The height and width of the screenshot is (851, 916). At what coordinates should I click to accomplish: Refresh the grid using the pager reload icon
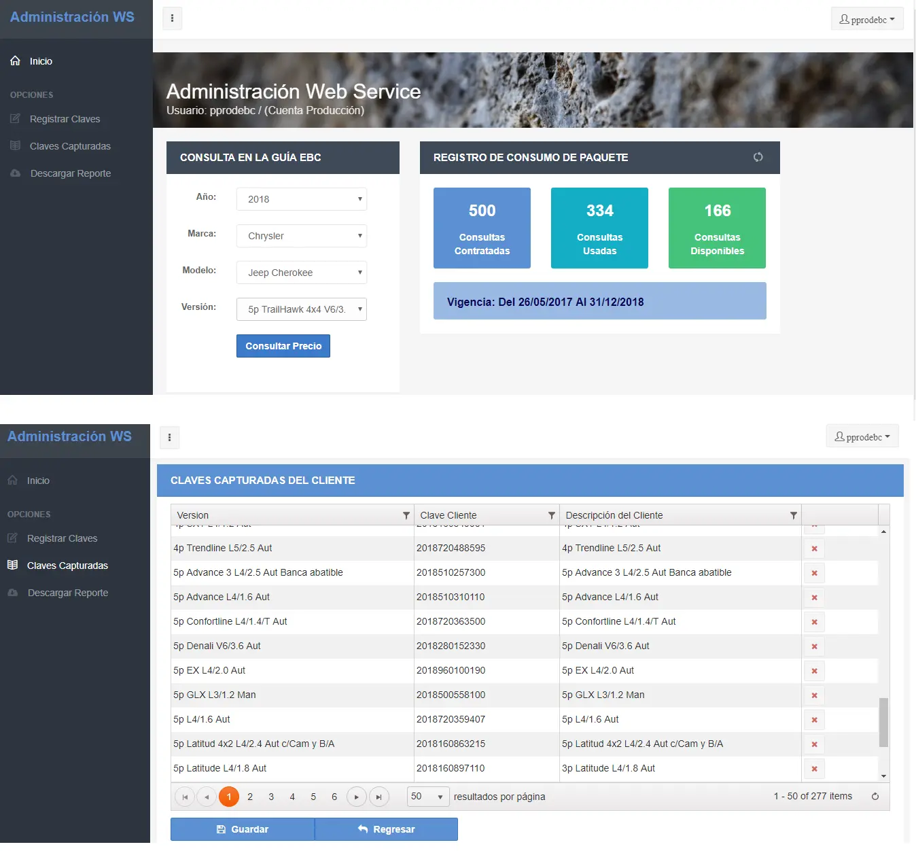coord(875,797)
